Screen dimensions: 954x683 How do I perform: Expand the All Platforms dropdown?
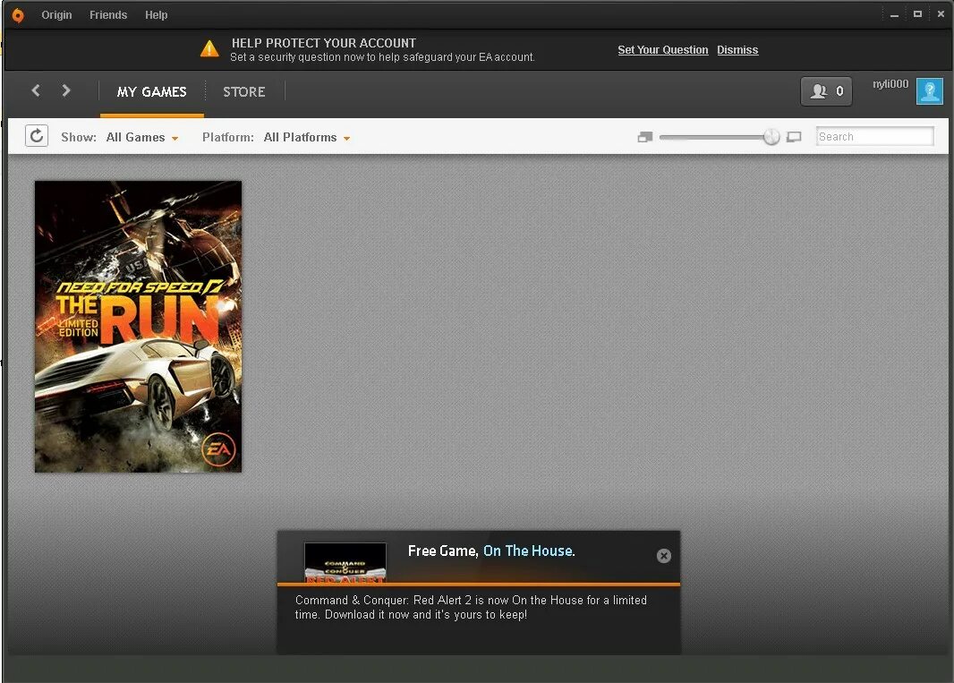[x=307, y=138]
